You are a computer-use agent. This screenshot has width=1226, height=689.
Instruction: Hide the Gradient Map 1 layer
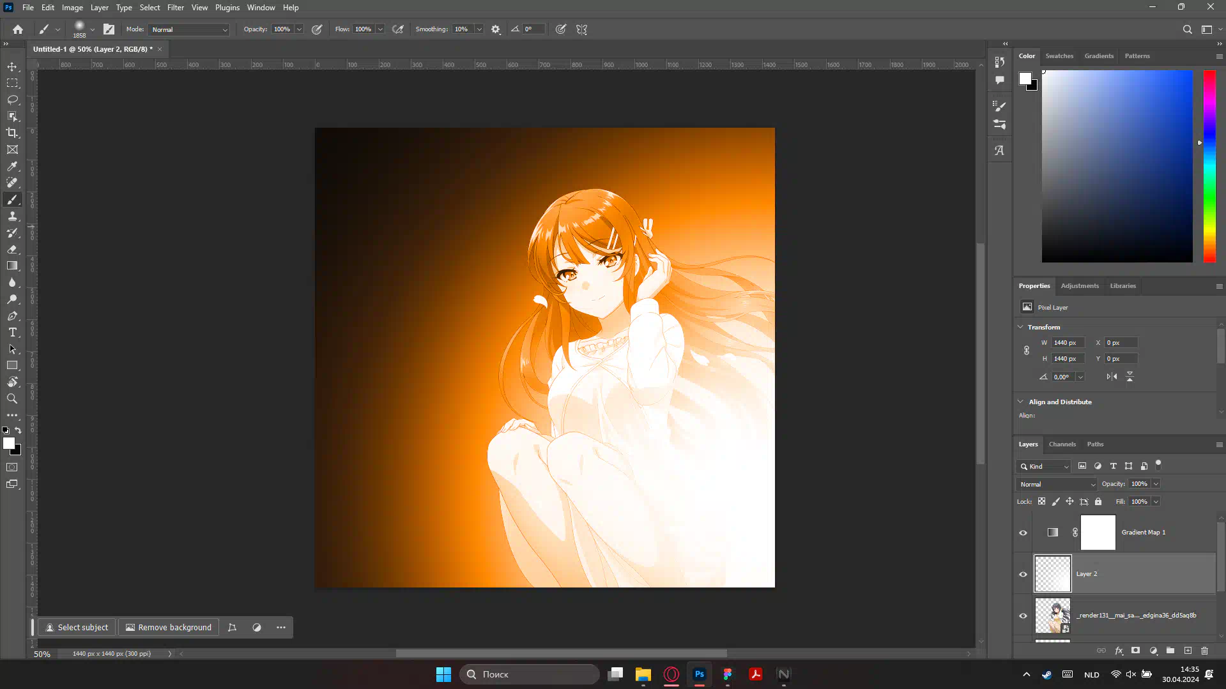[x=1023, y=533]
